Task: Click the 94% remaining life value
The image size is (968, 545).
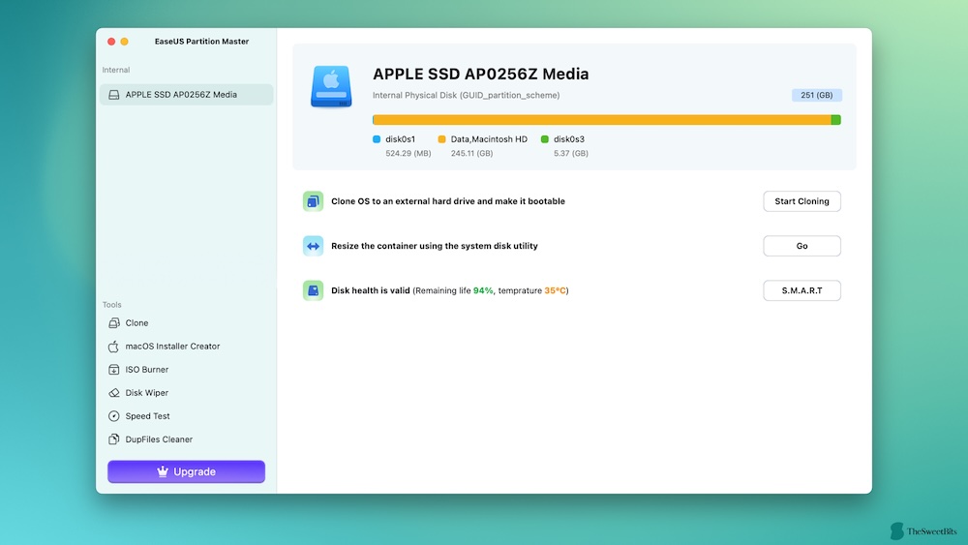Action: click(483, 290)
